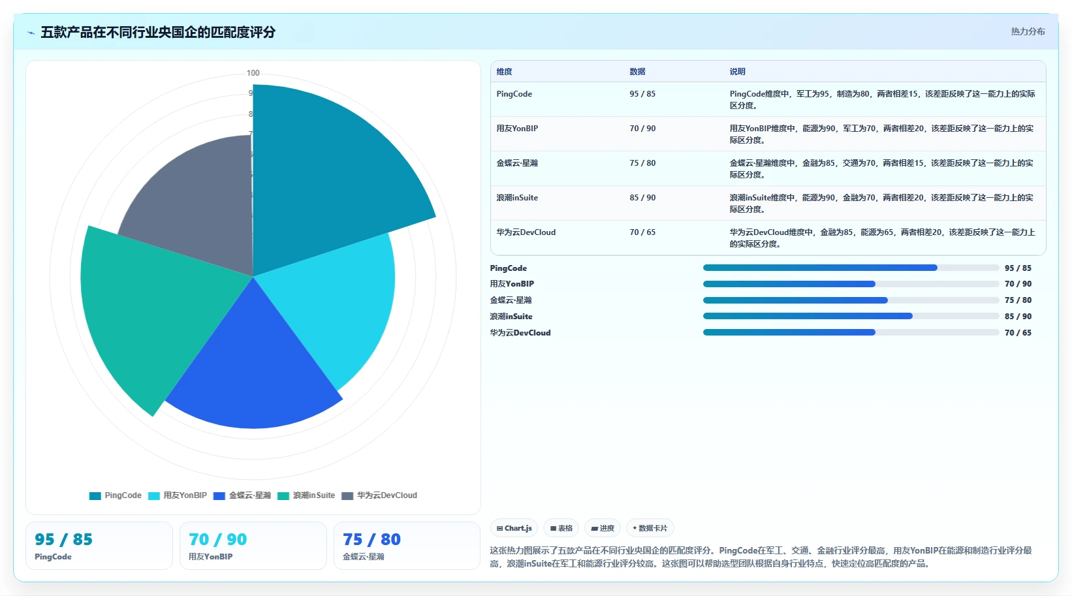The image size is (1072, 596).
Task: Click the 70 / 65 value in the table
Action: click(x=642, y=232)
